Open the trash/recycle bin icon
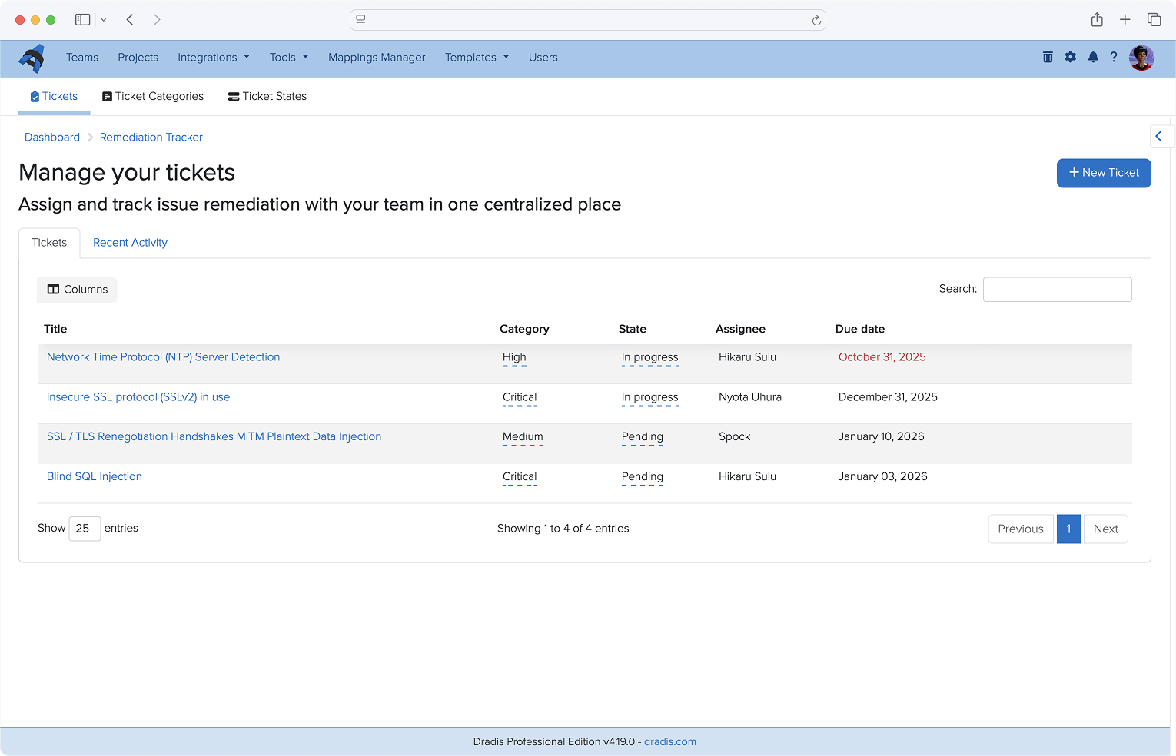Viewport: 1176px width, 756px height. coord(1048,57)
